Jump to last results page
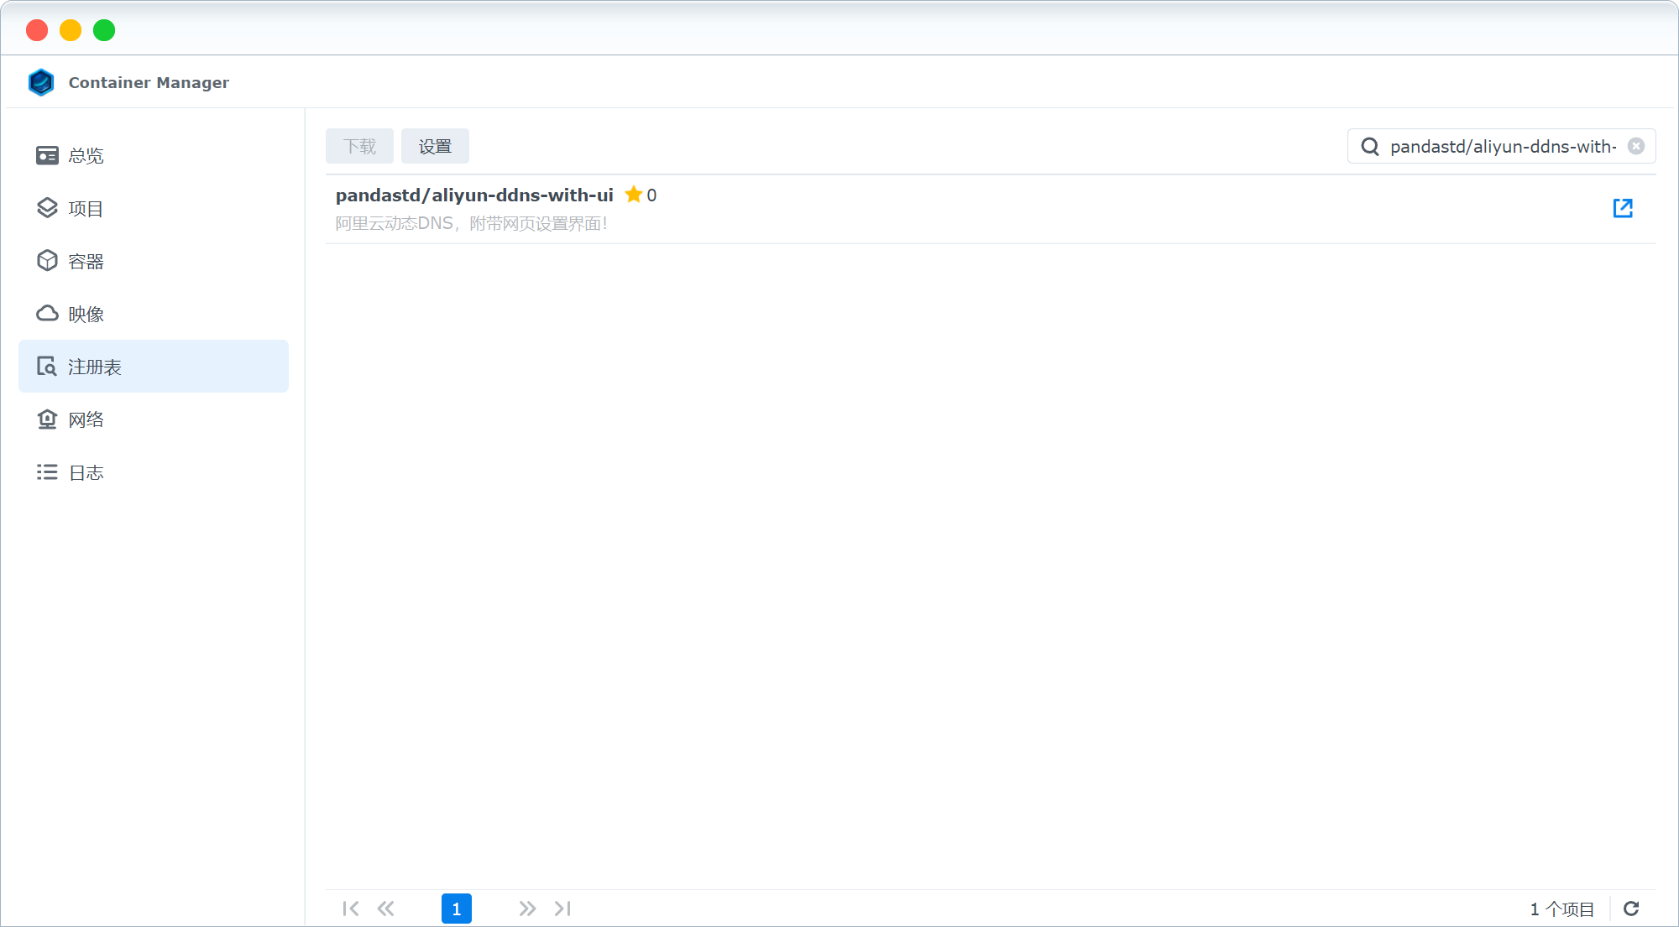This screenshot has width=1679, height=927. pos(562,909)
